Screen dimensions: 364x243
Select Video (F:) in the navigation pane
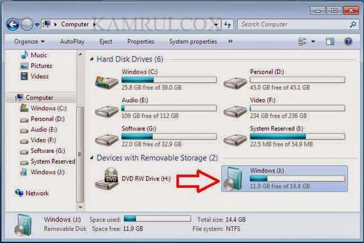click(x=43, y=141)
